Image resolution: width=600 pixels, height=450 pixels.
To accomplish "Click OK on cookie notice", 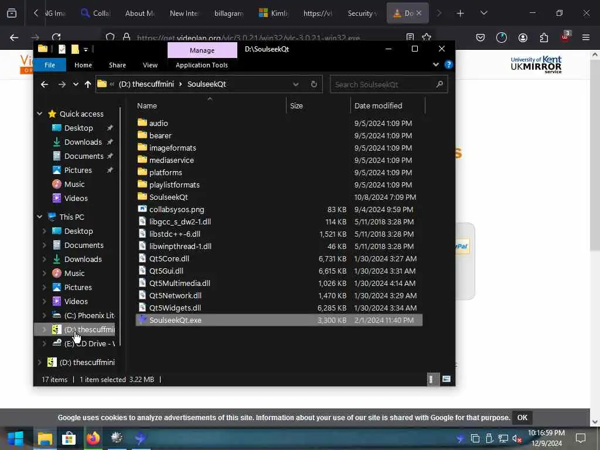I will [x=522, y=417].
